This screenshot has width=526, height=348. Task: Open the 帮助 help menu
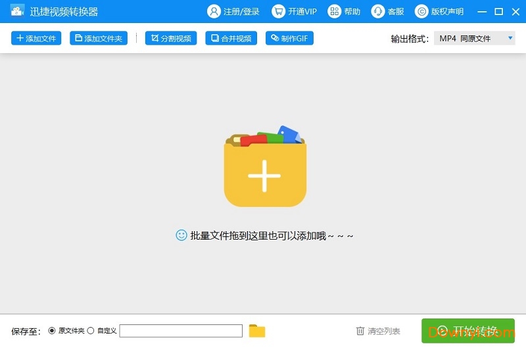(345, 11)
